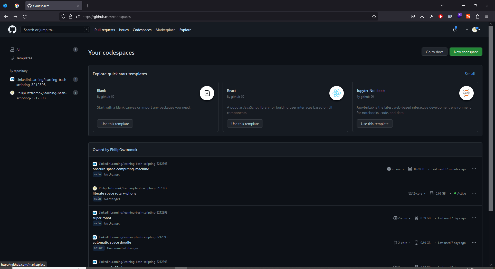Open options for obscure space computing-machine

coord(474,169)
